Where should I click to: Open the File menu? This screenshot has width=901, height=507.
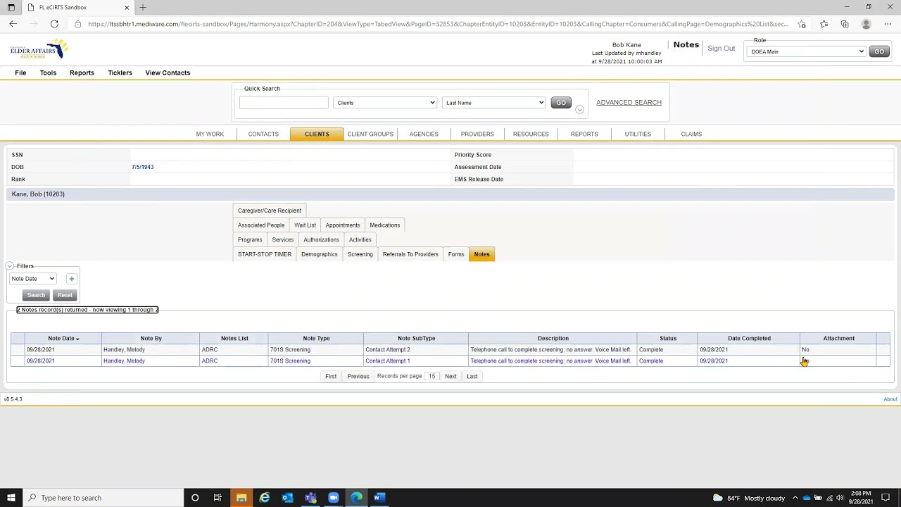tap(20, 73)
